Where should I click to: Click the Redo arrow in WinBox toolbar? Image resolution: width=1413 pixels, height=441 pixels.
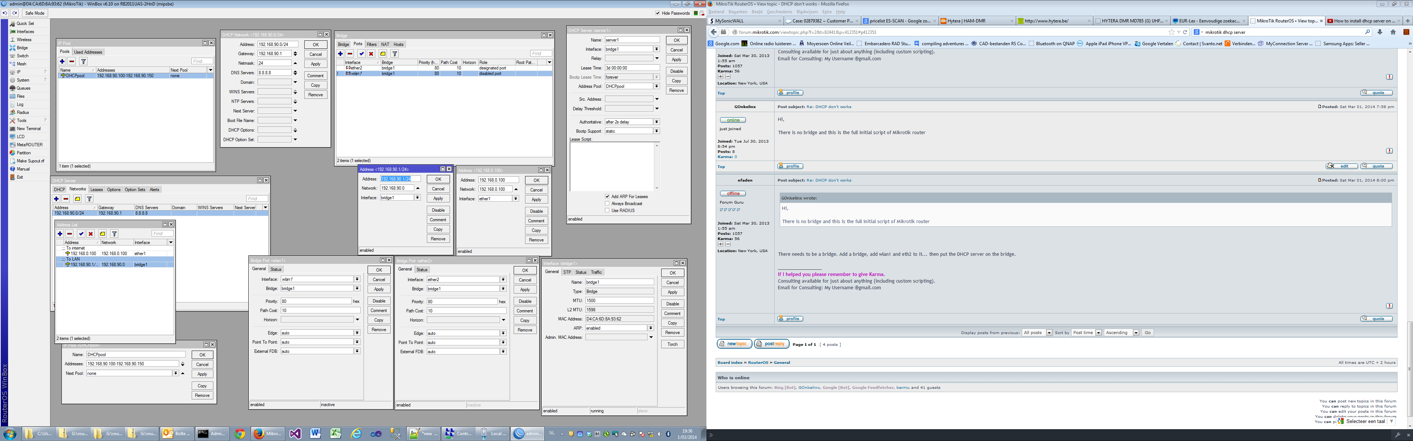click(x=14, y=13)
